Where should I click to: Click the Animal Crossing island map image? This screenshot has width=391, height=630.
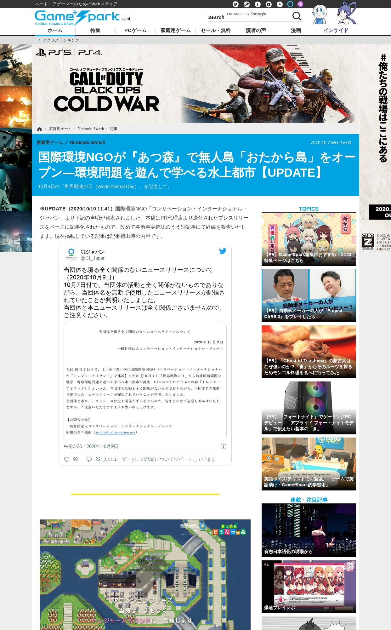point(145,575)
